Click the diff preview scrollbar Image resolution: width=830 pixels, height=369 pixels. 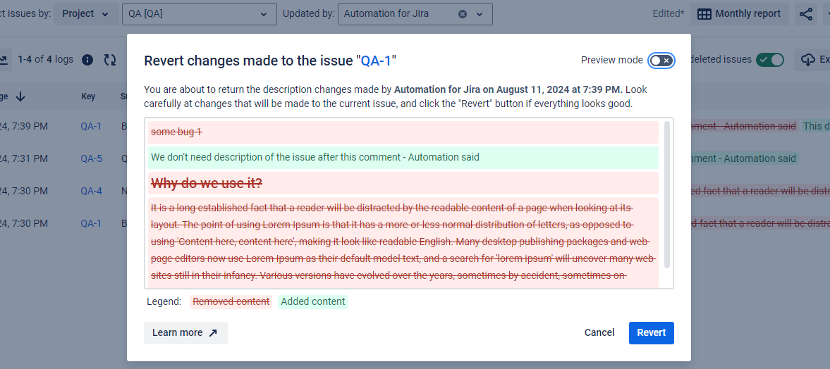point(667,194)
